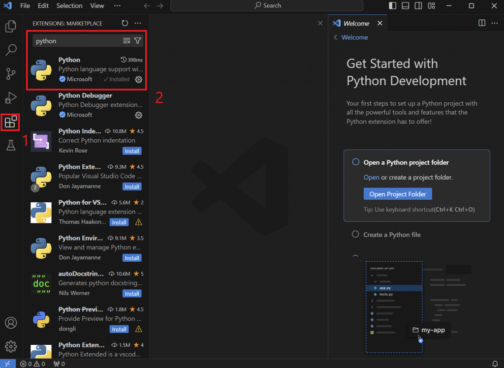Close the empty editor group
This screenshot has width=504, height=368.
click(x=320, y=23)
